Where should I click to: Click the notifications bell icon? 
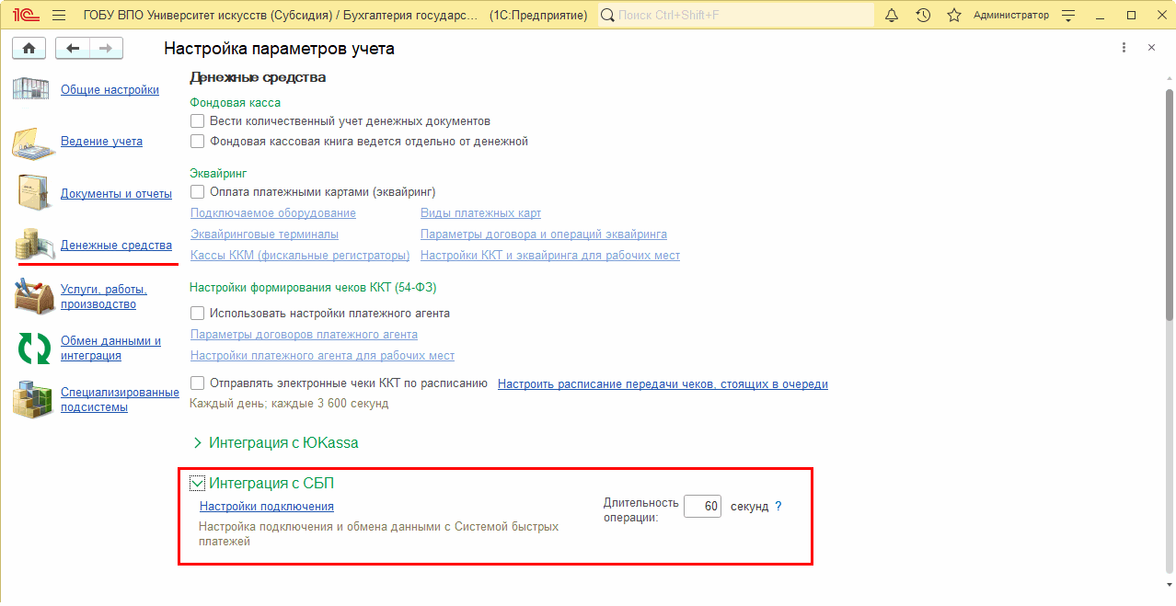[x=892, y=16]
